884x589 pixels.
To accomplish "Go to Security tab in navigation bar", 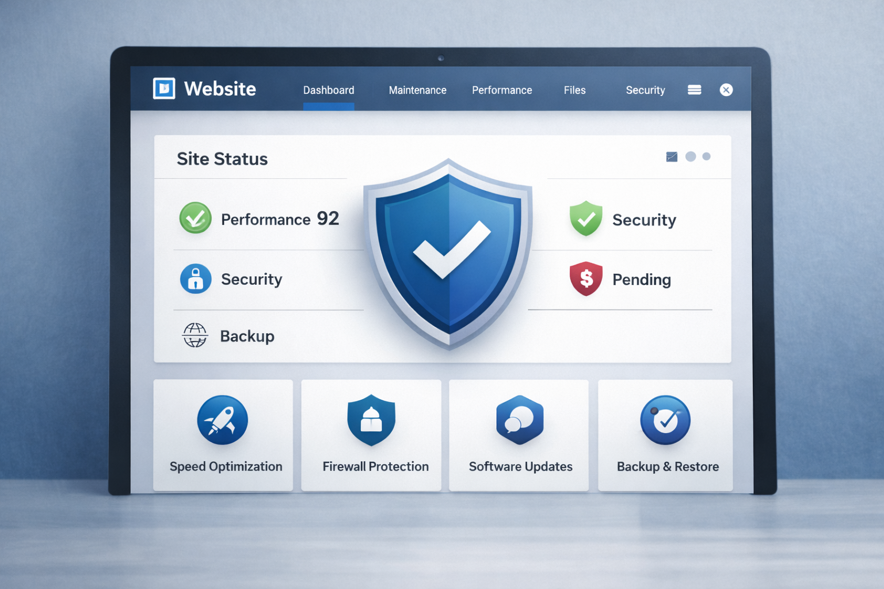I will coord(645,90).
